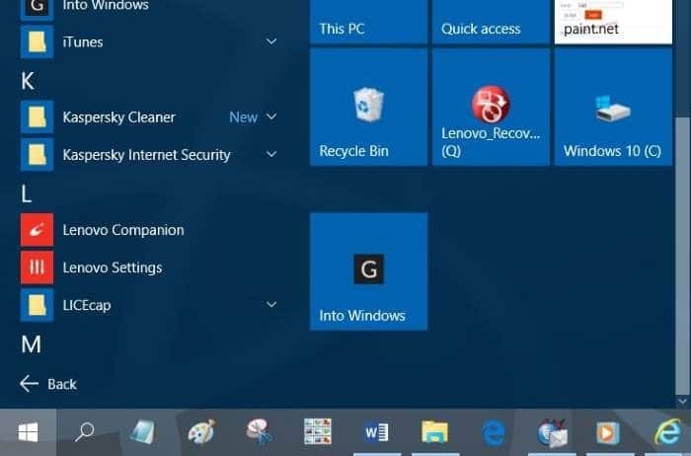Open the Into Windows tile
The width and height of the screenshot is (691, 456).
pyautogui.click(x=368, y=271)
